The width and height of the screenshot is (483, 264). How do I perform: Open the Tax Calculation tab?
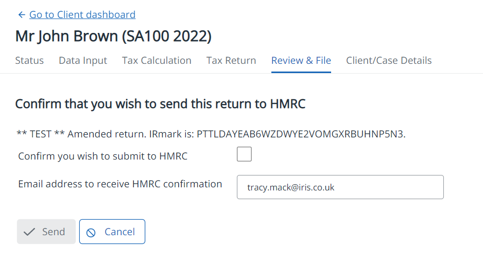[x=157, y=61]
